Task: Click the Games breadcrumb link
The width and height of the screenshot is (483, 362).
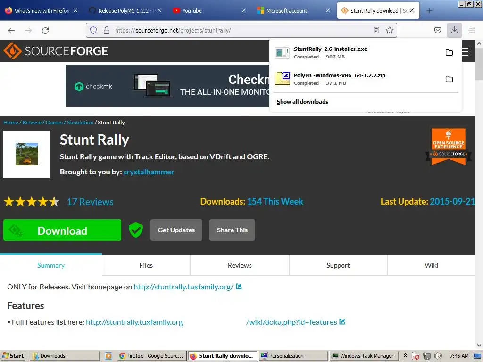Action: click(x=54, y=123)
